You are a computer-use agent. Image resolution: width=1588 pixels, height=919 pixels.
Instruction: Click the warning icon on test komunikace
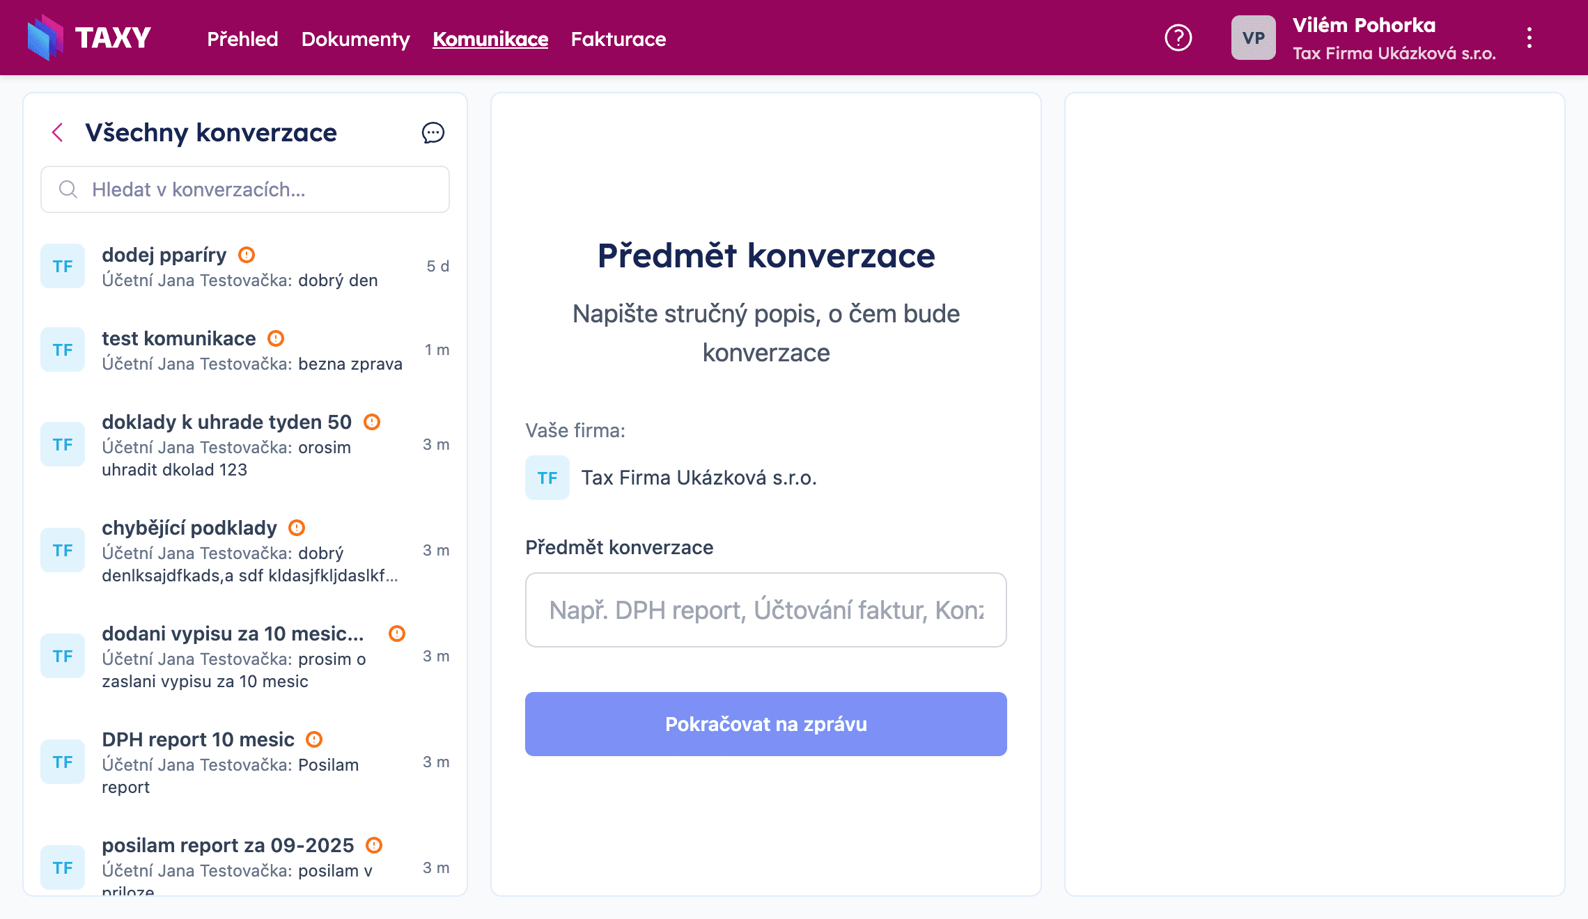coord(276,338)
